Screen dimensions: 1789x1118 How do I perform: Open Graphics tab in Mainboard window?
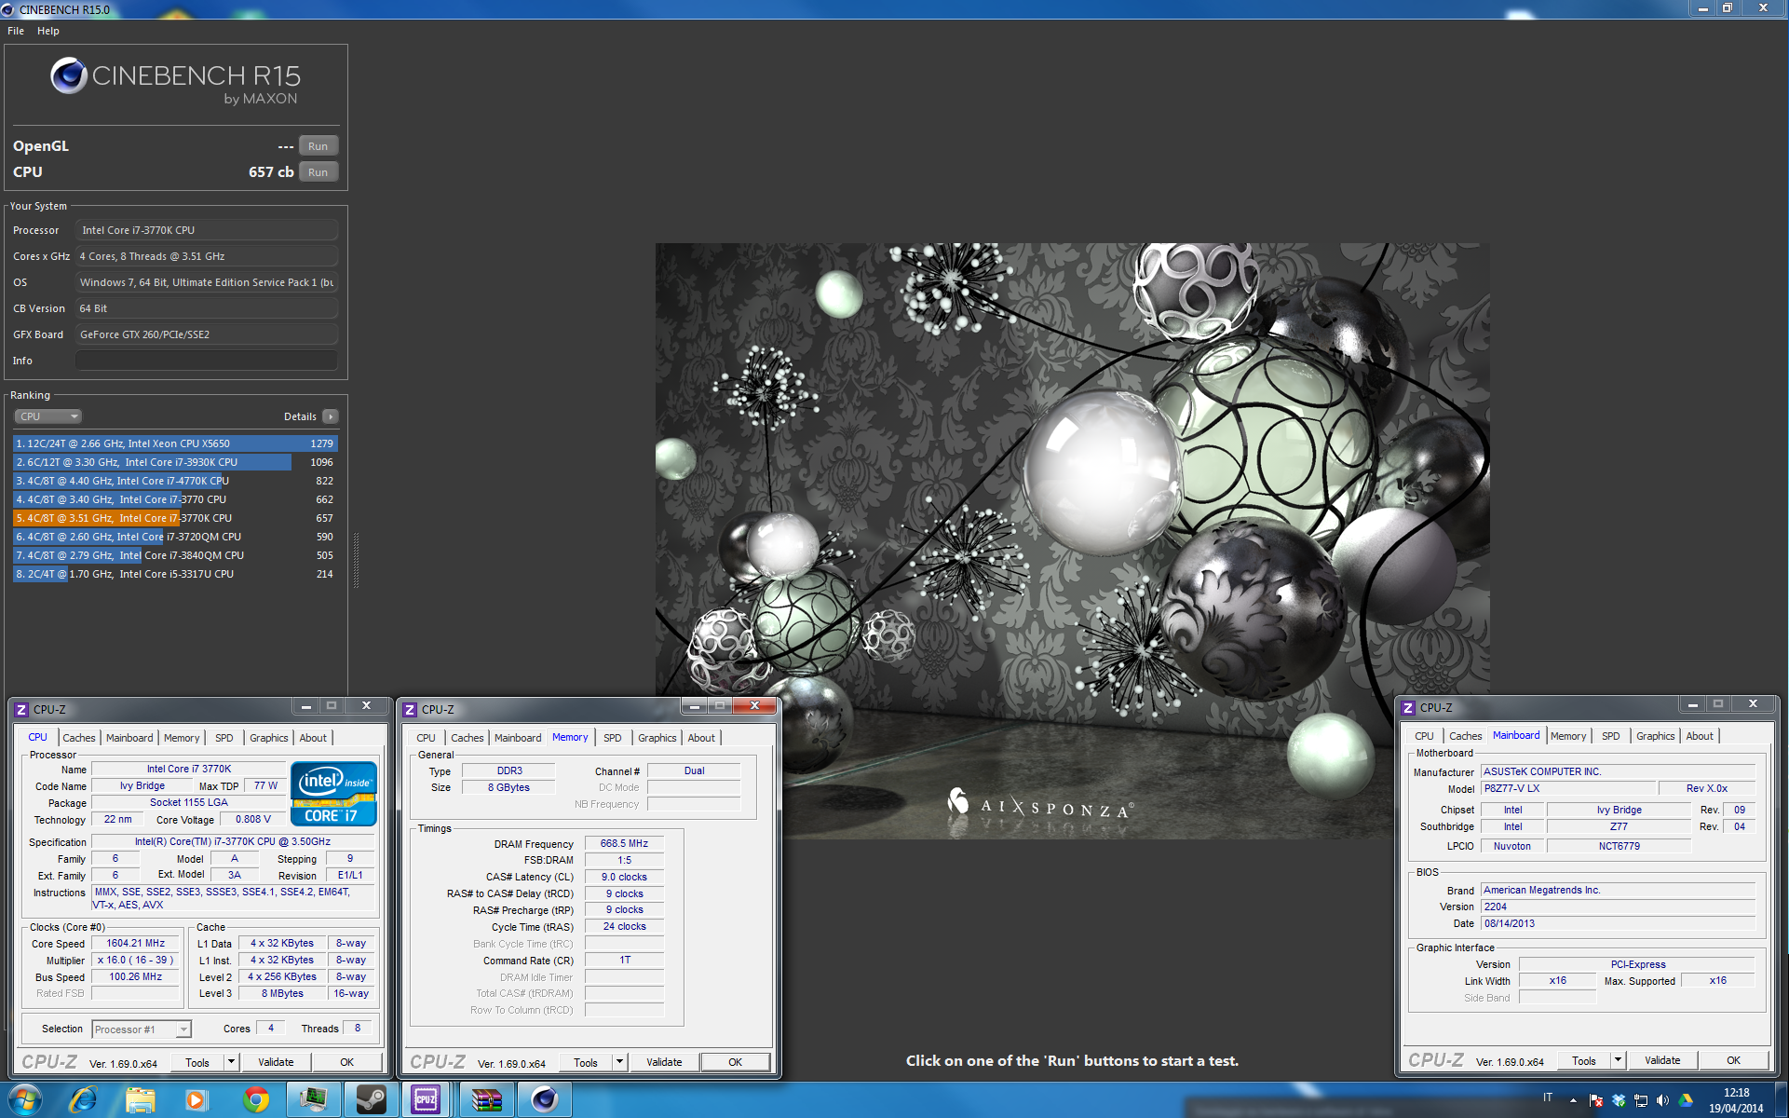coord(1655,736)
